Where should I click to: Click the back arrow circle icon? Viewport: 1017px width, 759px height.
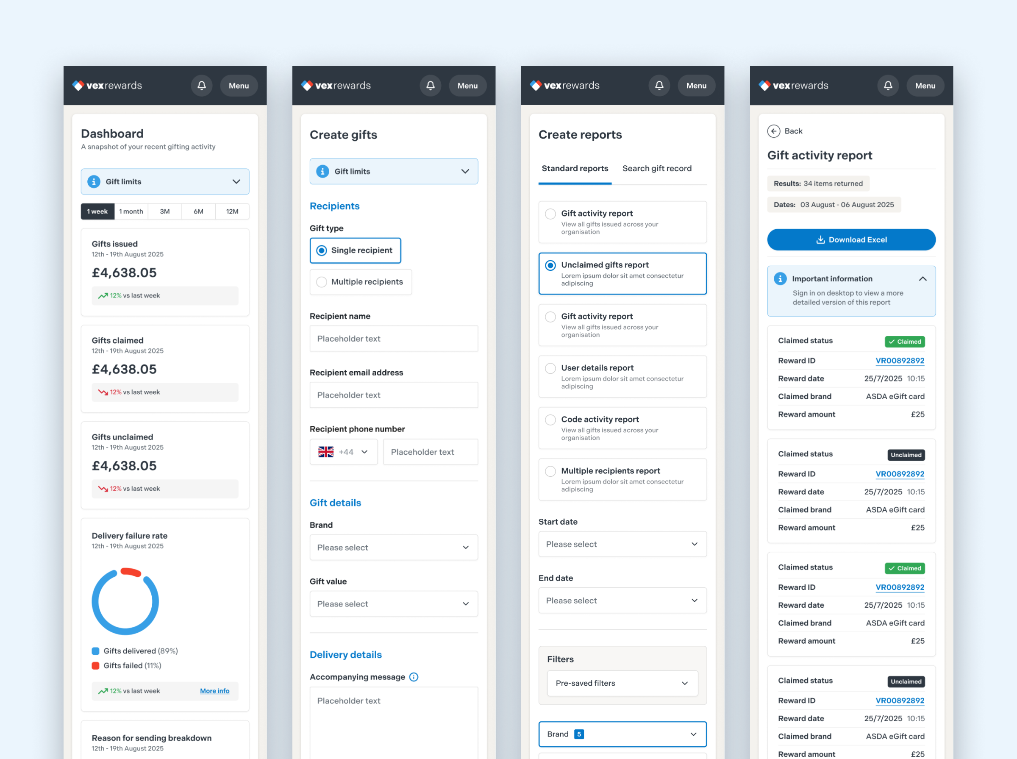(x=773, y=131)
